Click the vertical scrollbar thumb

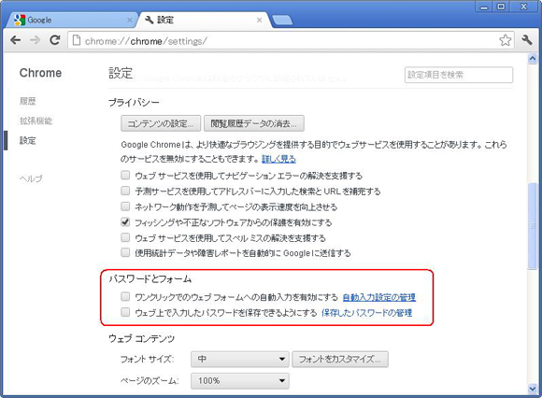533,225
